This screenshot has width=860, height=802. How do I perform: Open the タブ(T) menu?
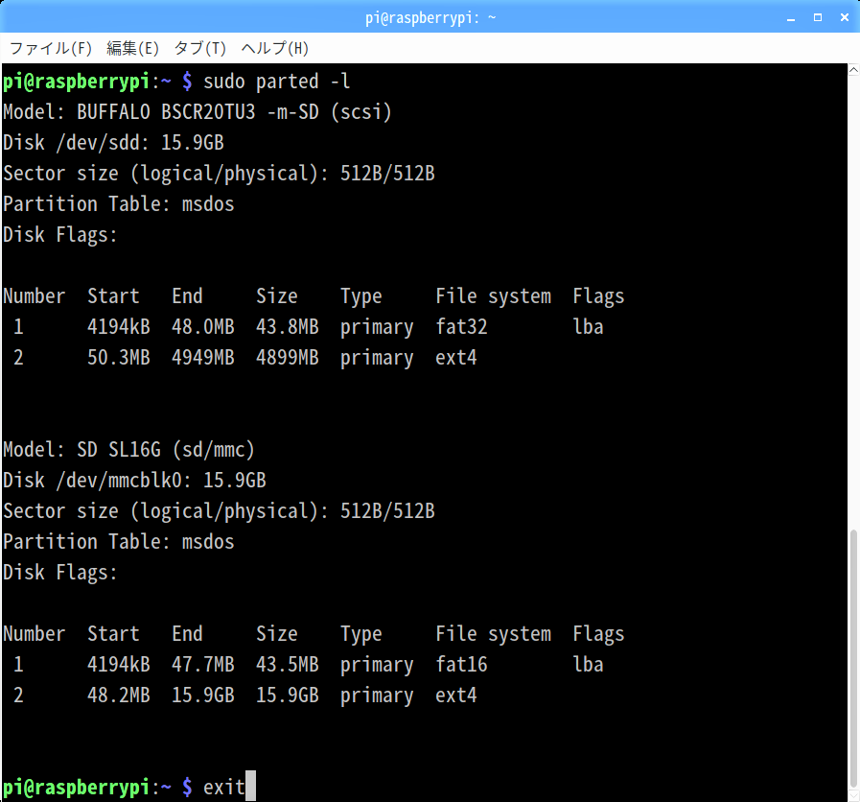[199, 48]
